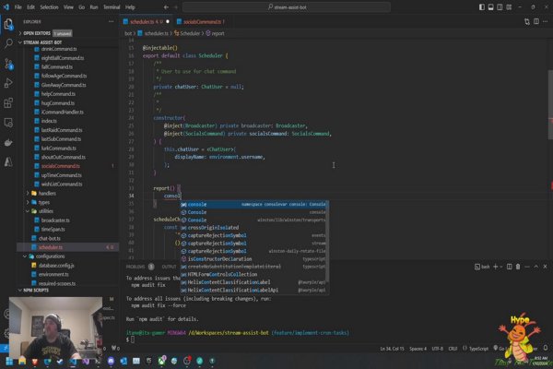
Task: Open the Terminal menu
Action: tap(112, 7)
